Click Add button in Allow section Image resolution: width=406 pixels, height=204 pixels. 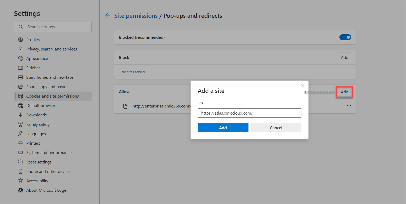(x=344, y=92)
